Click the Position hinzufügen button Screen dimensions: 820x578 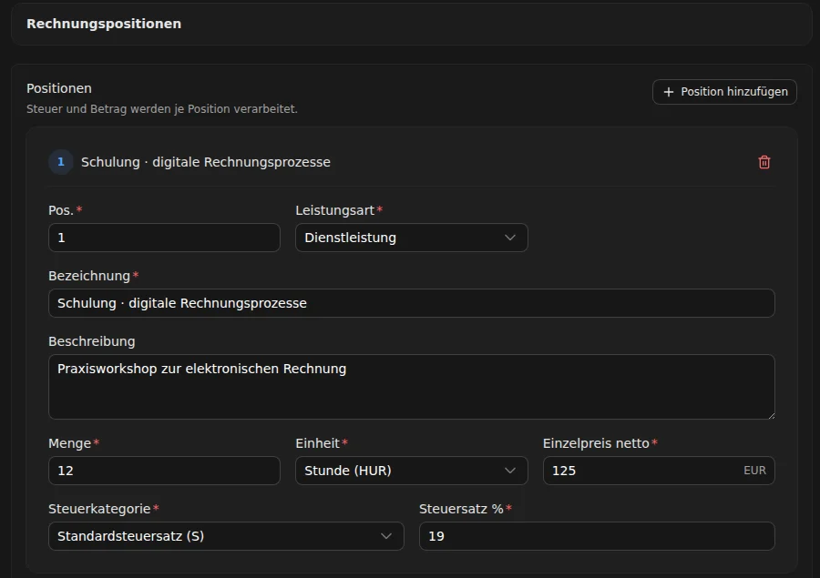724,92
